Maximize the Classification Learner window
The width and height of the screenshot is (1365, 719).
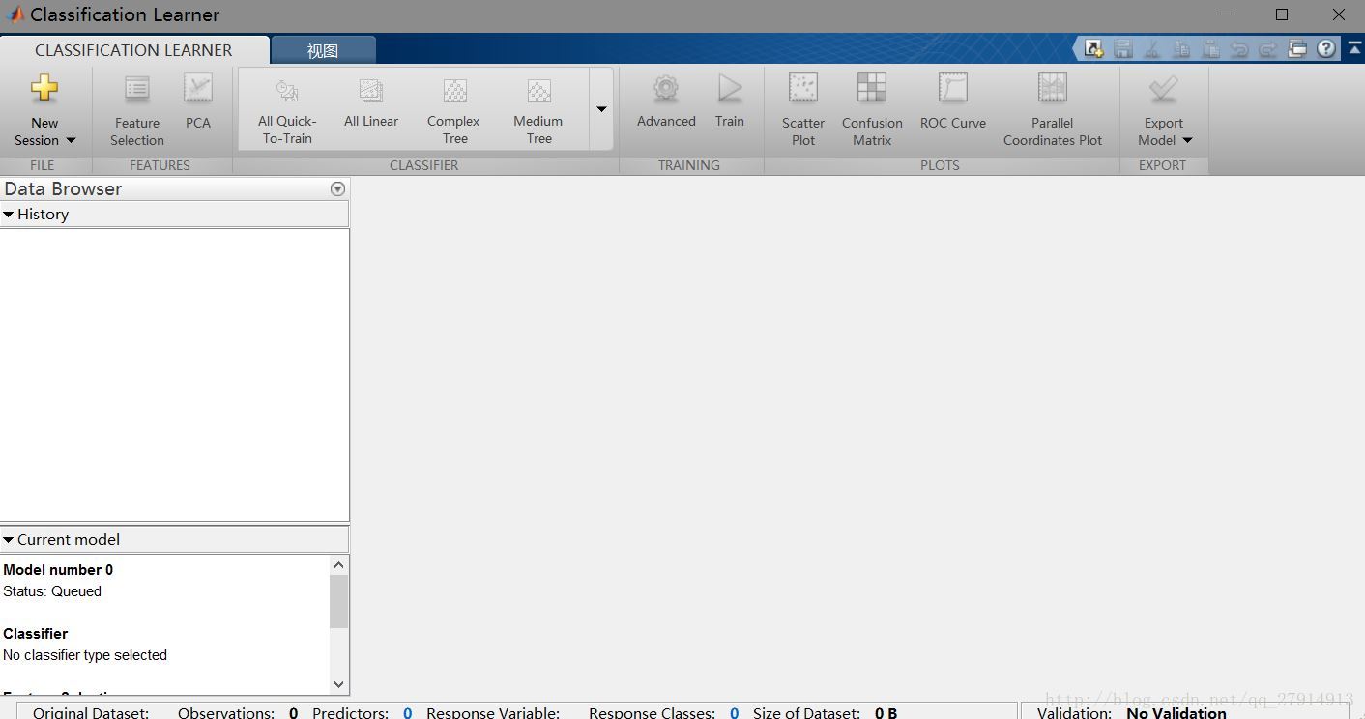pos(1282,14)
